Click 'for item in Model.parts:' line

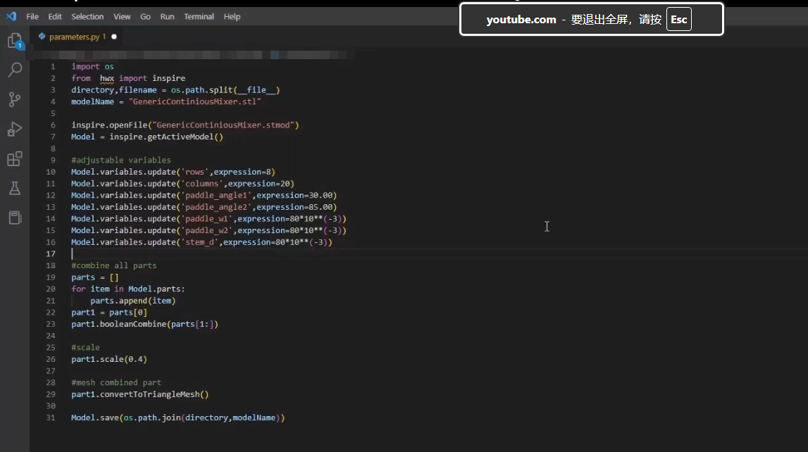click(128, 289)
